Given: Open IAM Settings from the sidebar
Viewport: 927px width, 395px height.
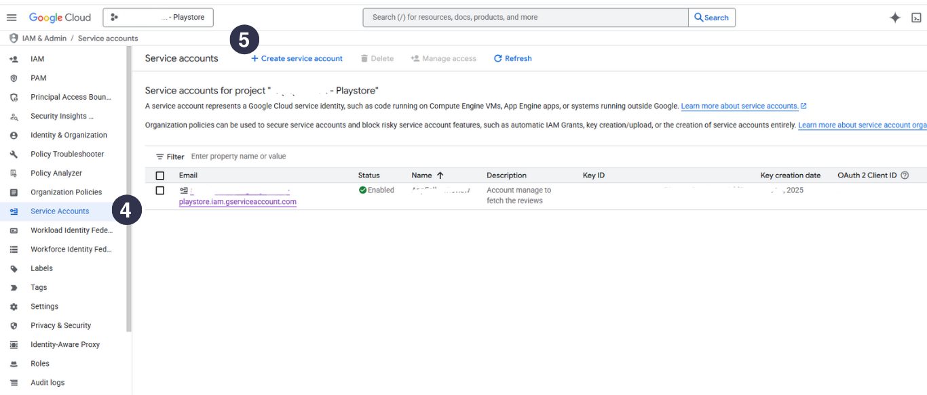Looking at the screenshot, I should pos(44,306).
